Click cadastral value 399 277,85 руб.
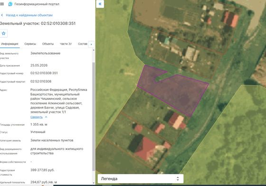266x186 pixels. [42, 170]
